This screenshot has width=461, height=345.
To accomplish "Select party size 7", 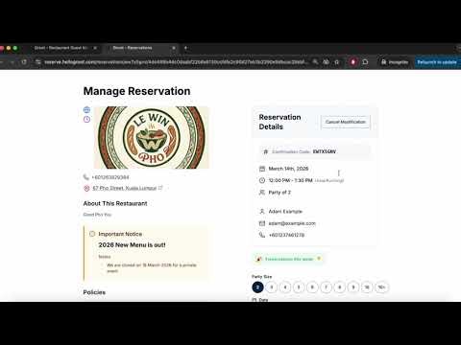I will [327, 287].
